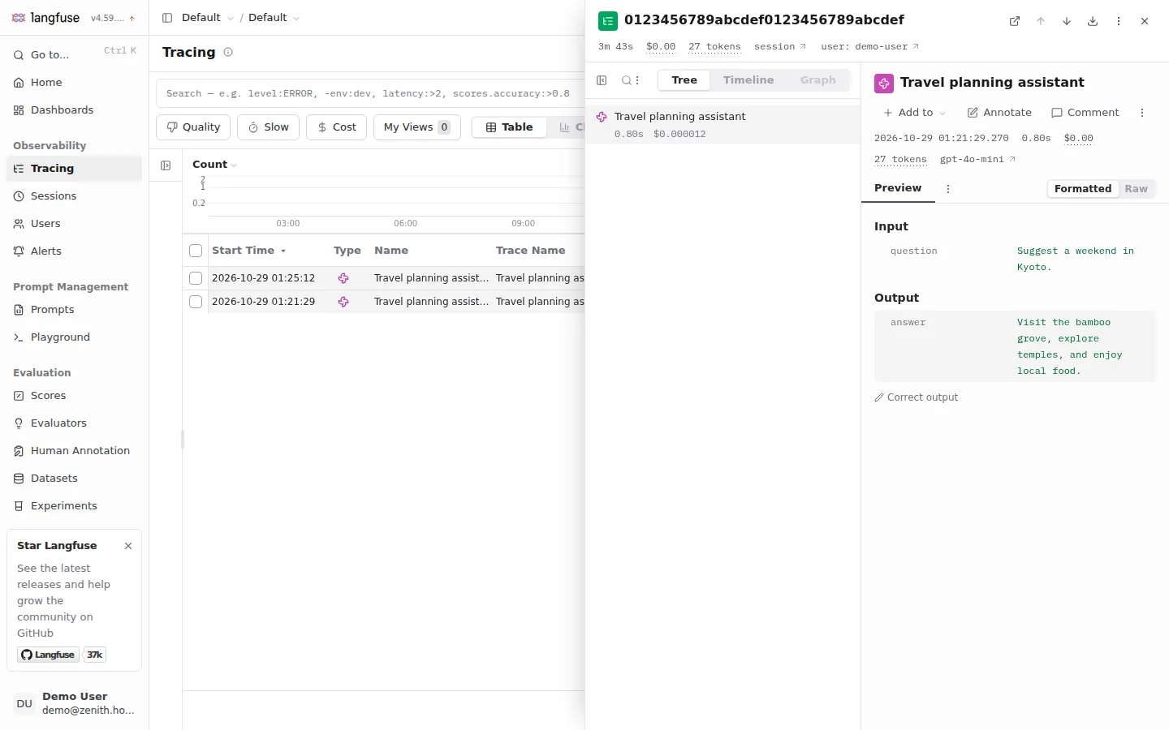The image size is (1169, 730).
Task: Switch to the Graph tab
Action: [818, 80]
